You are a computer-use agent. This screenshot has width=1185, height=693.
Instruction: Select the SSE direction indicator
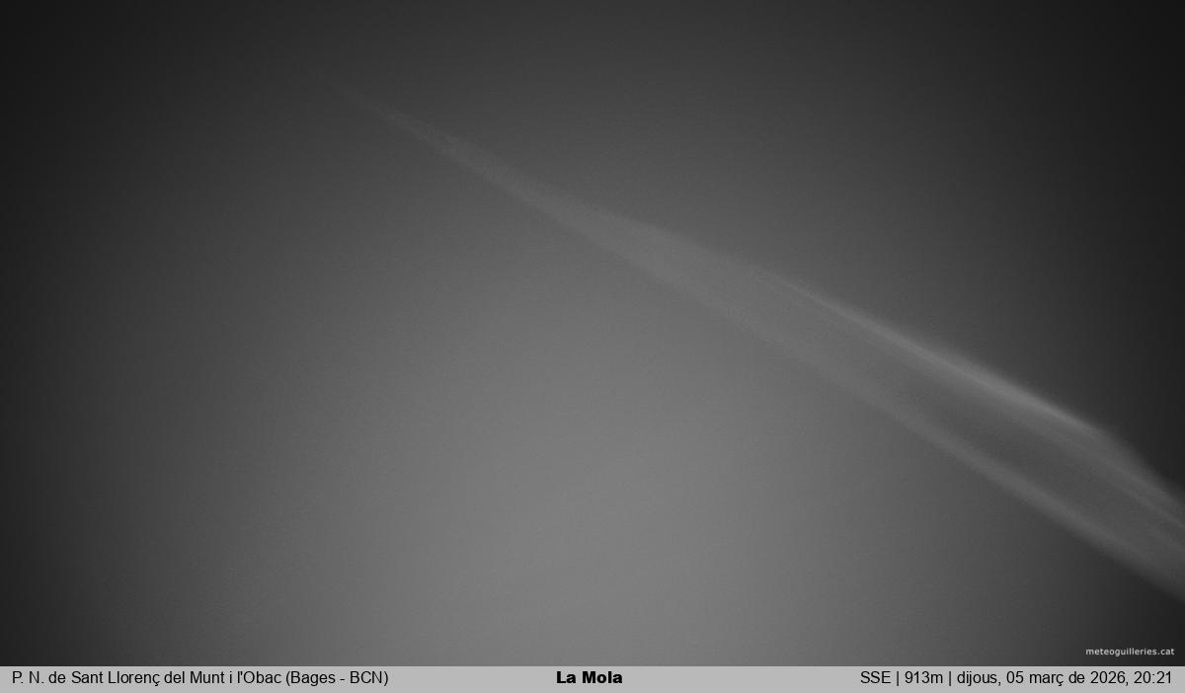click(x=875, y=678)
